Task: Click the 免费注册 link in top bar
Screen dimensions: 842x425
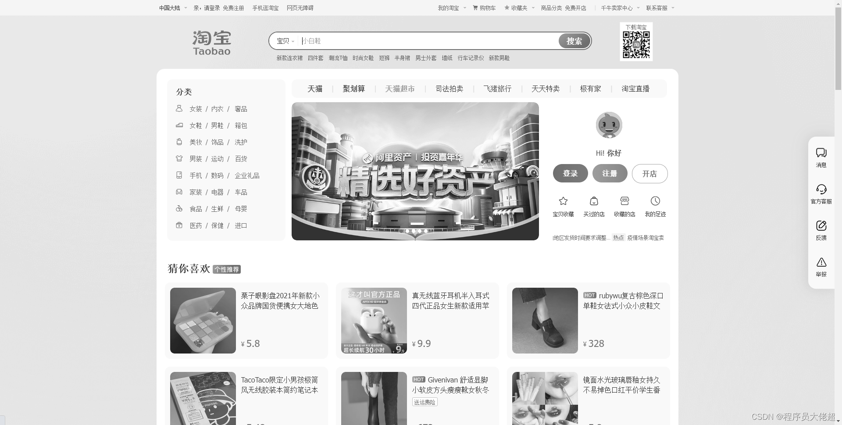Action: tap(233, 8)
